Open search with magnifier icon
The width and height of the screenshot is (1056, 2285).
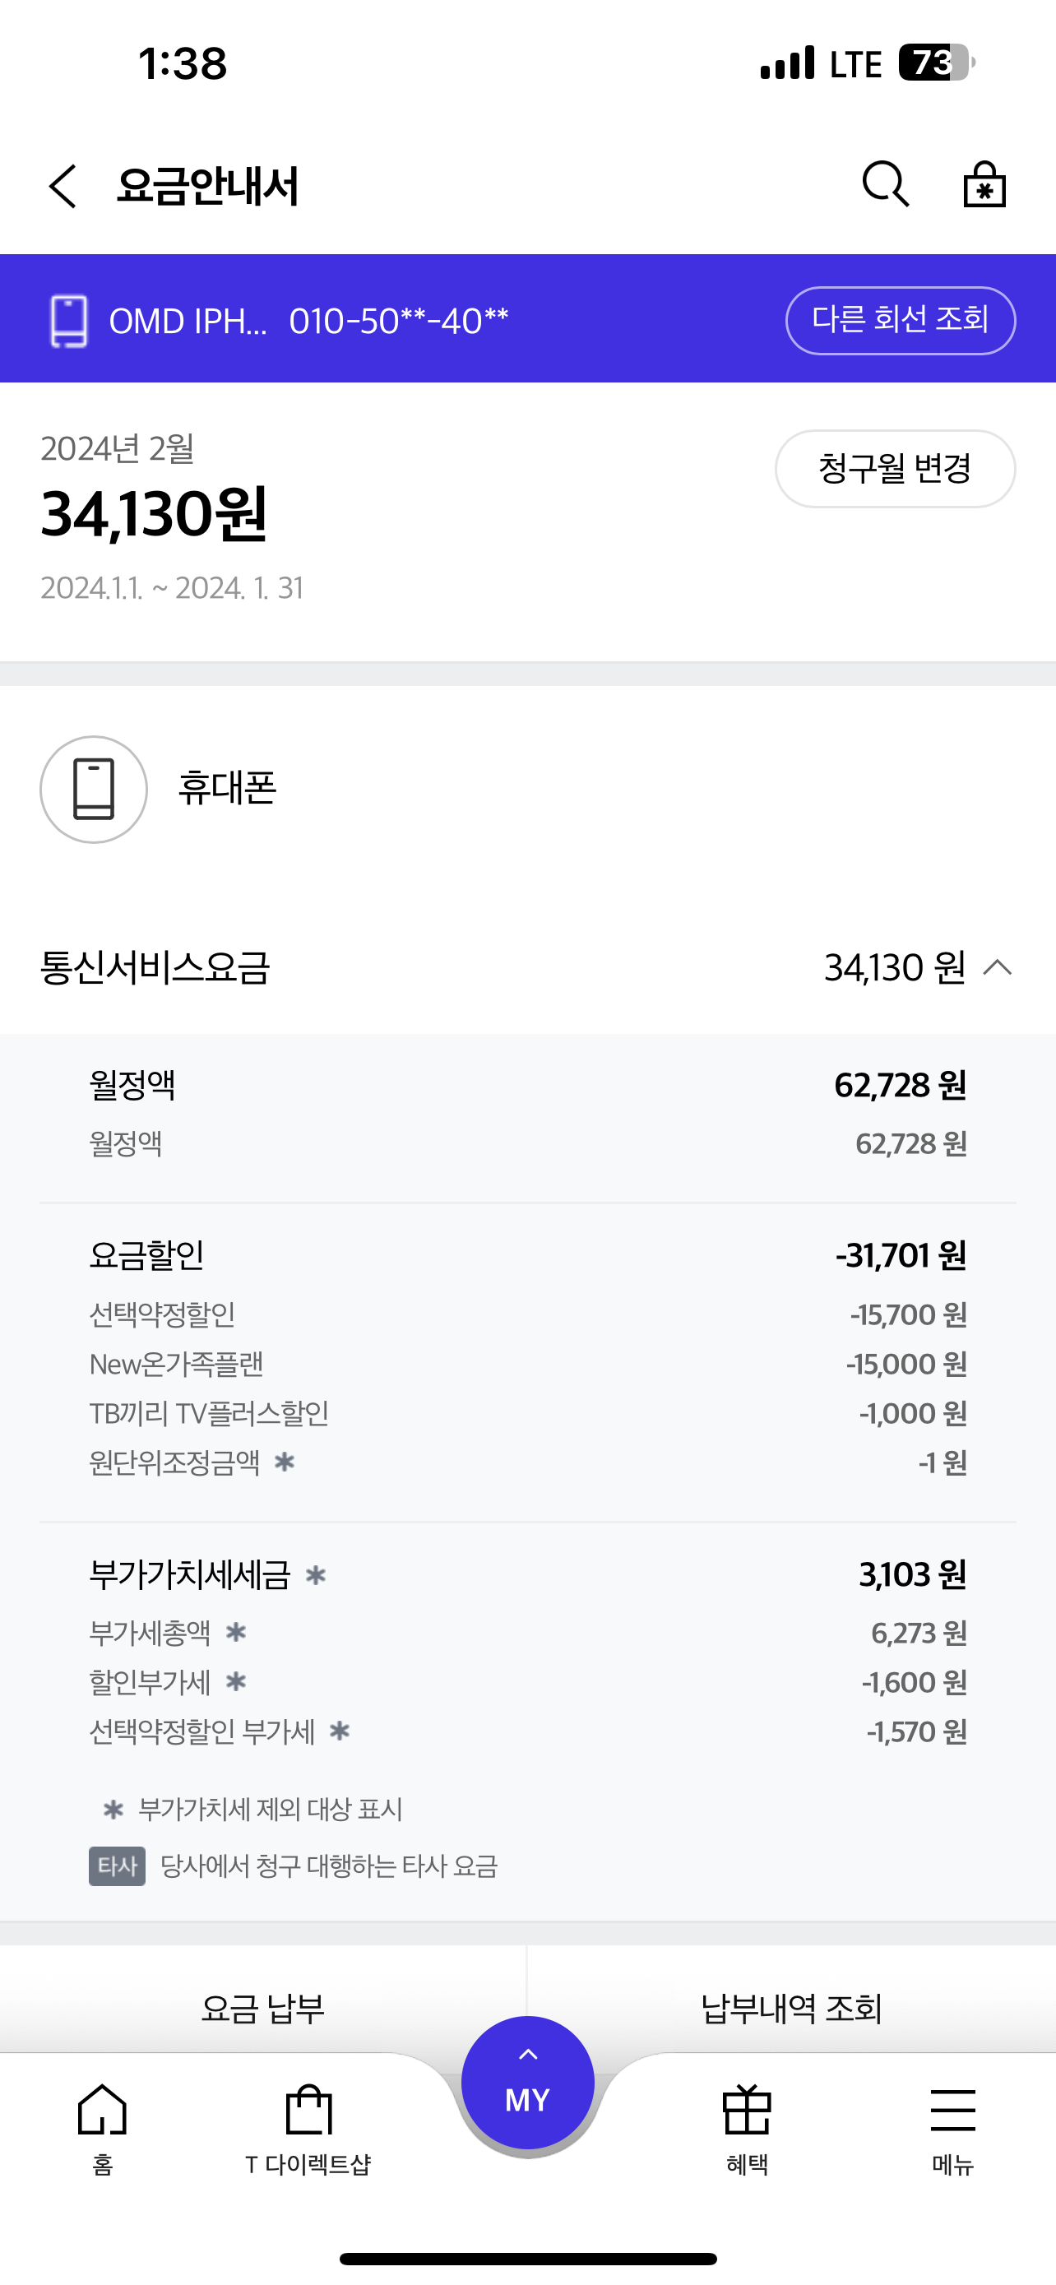point(885,184)
